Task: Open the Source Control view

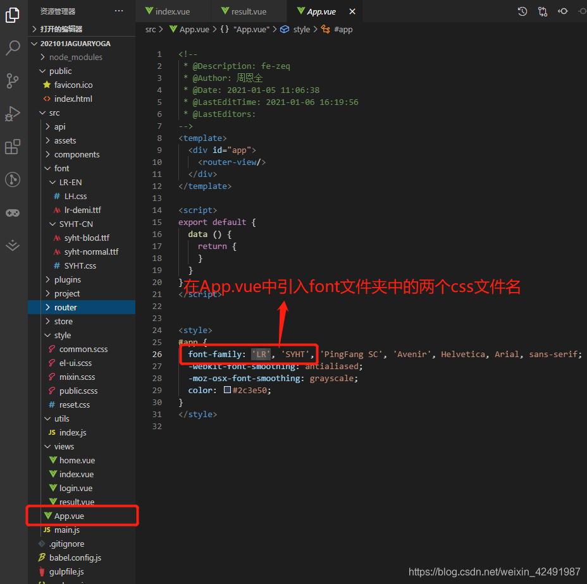Action: pos(13,80)
